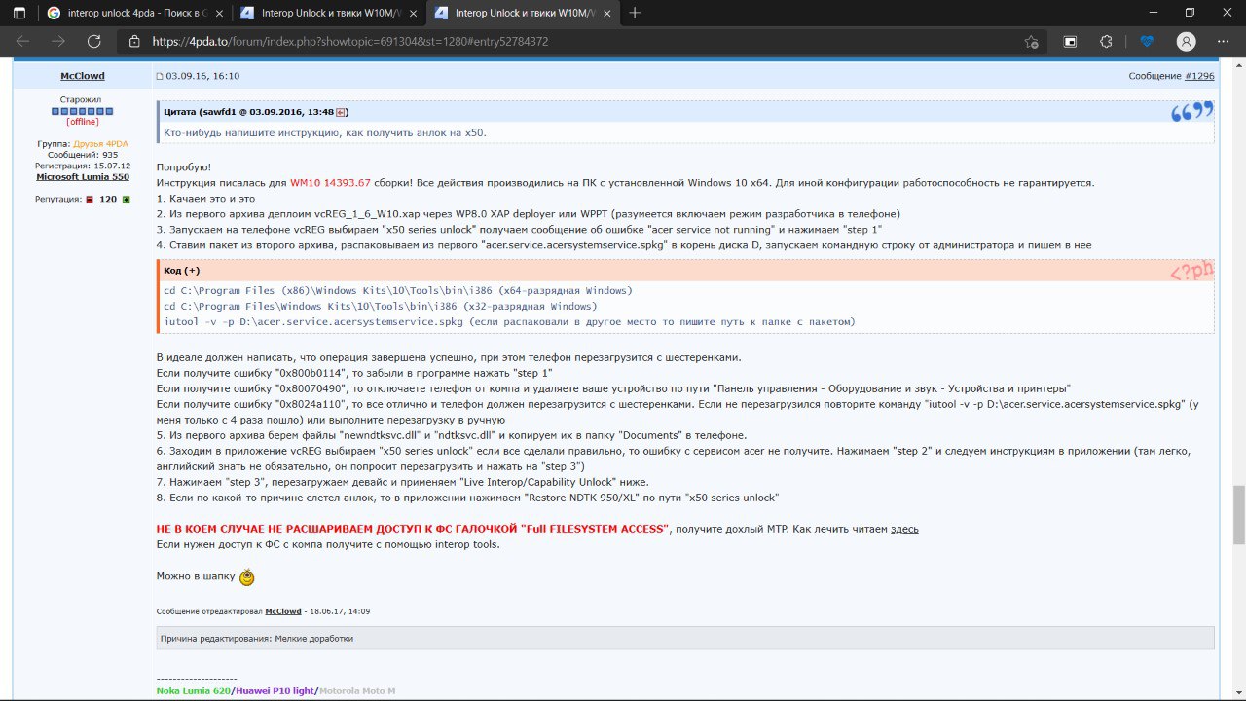Grab the vertical page scrollbar thumb
Viewport: 1246px width, 701px height.
point(1238,514)
